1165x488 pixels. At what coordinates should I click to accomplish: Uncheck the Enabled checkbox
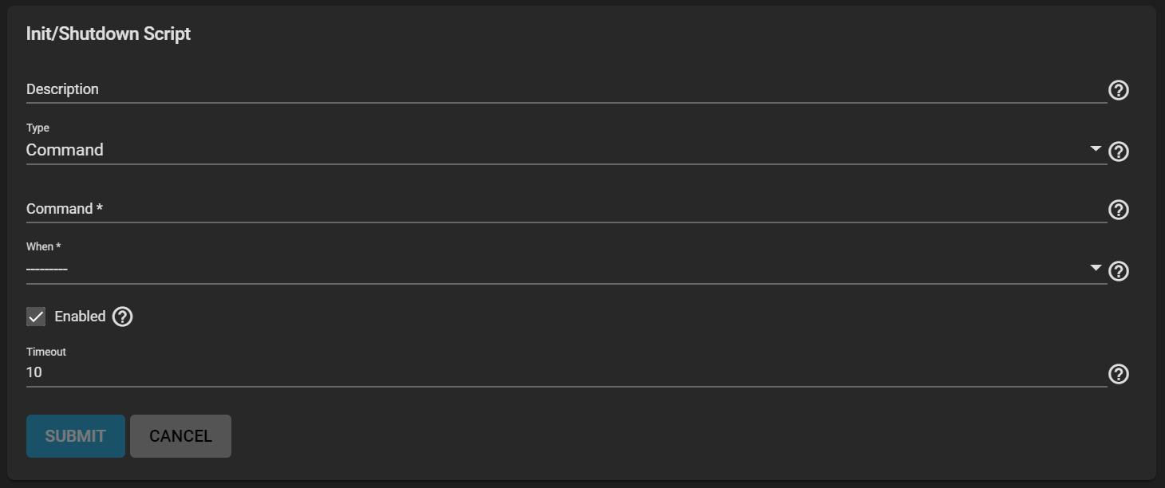pos(36,317)
